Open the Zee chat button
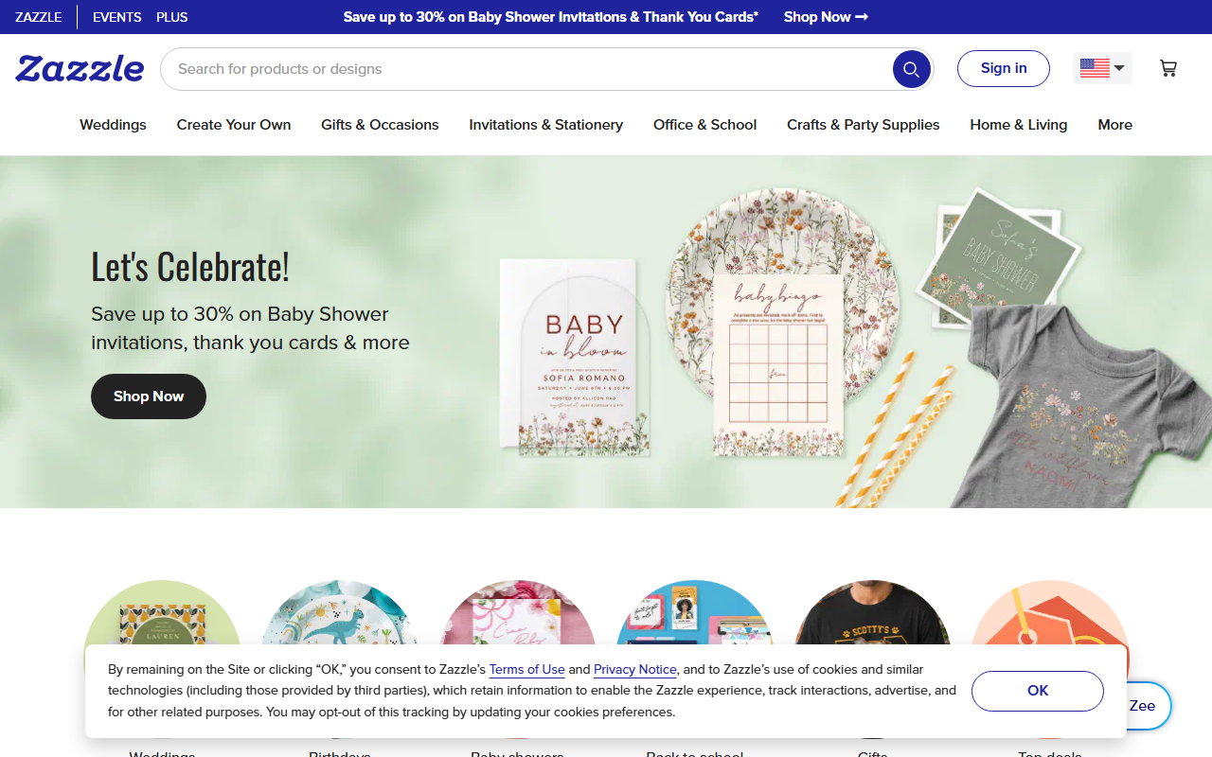The image size is (1212, 757). [x=1150, y=706]
